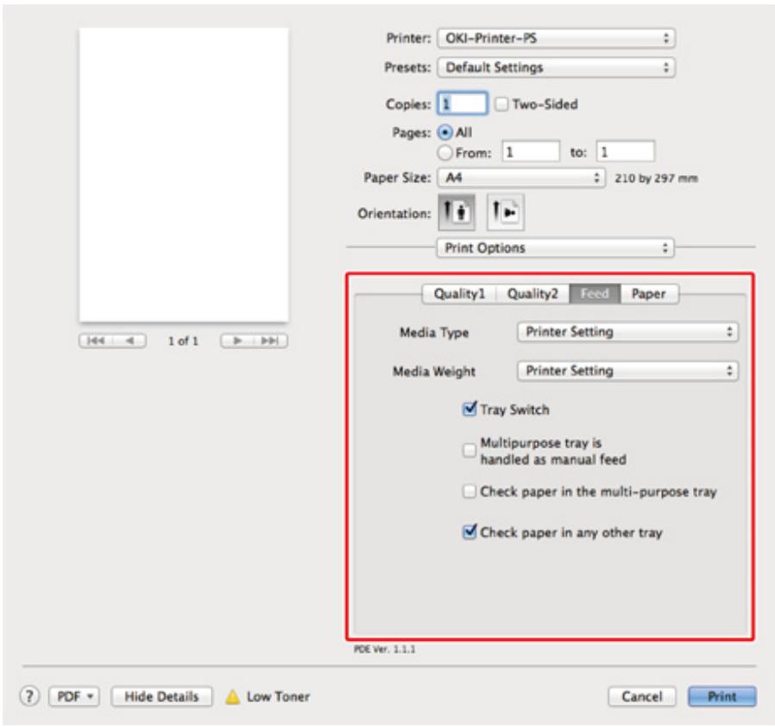This screenshot has height=727, width=775.
Task: Open Paper Size A4 dropdown
Action: [521, 178]
